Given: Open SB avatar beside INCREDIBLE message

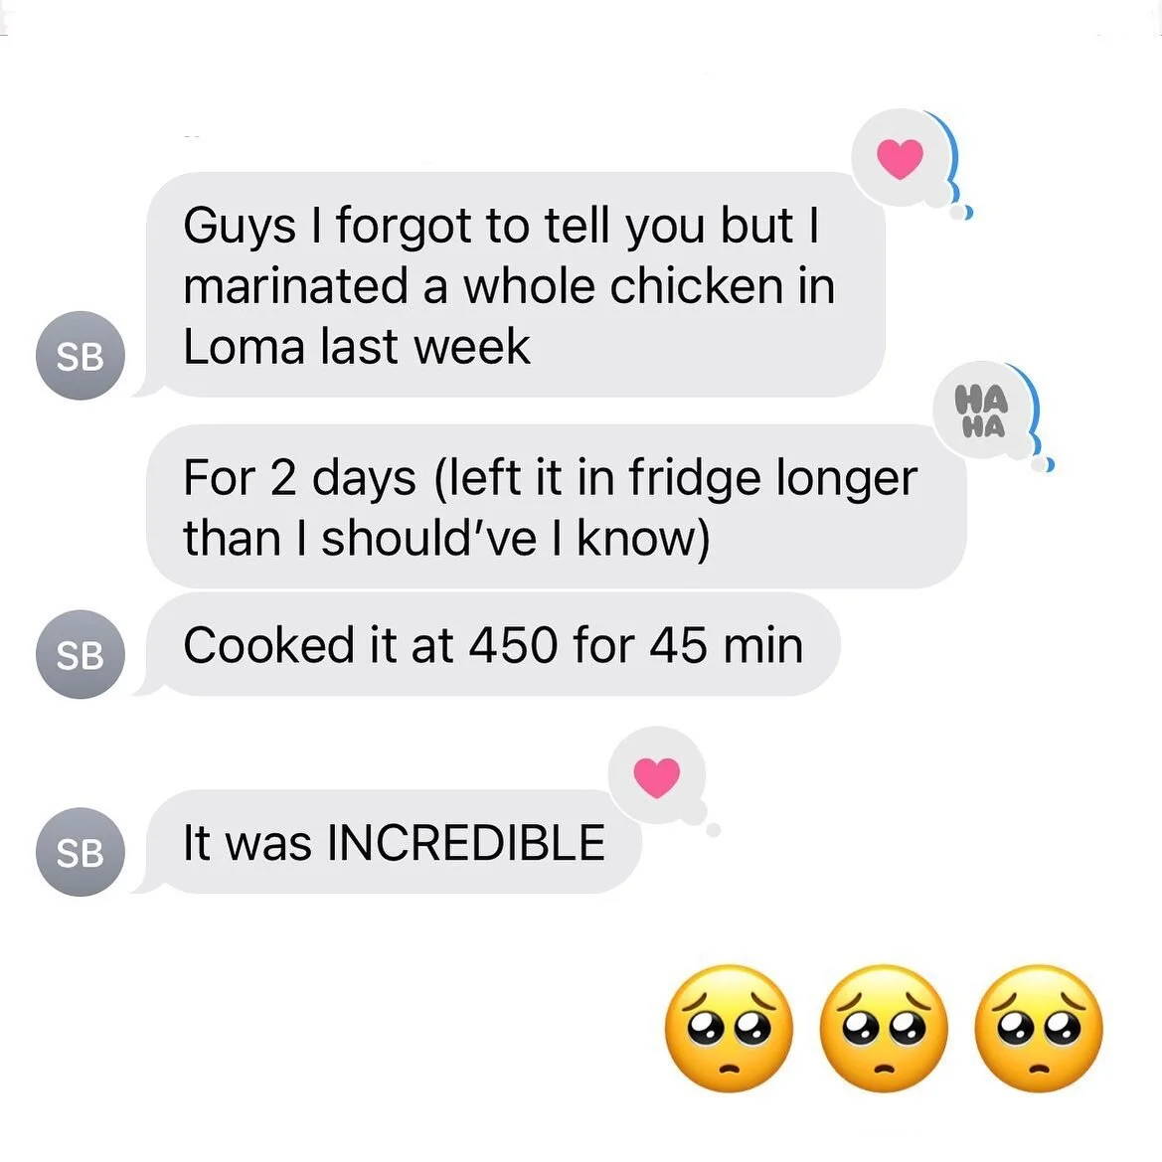Looking at the screenshot, I should (x=81, y=852).
